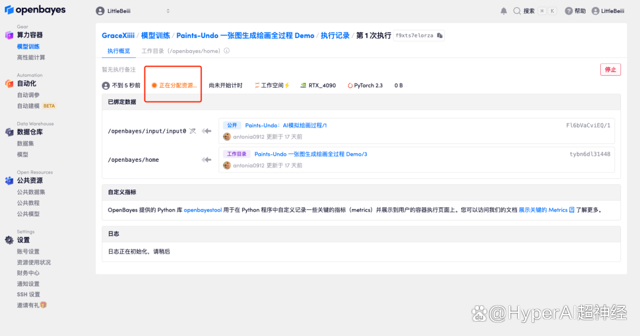640x336 pixels.
Task: Open Paints-Undo: AI模拟绘画过程/1 dataset link
Action: click(x=286, y=126)
